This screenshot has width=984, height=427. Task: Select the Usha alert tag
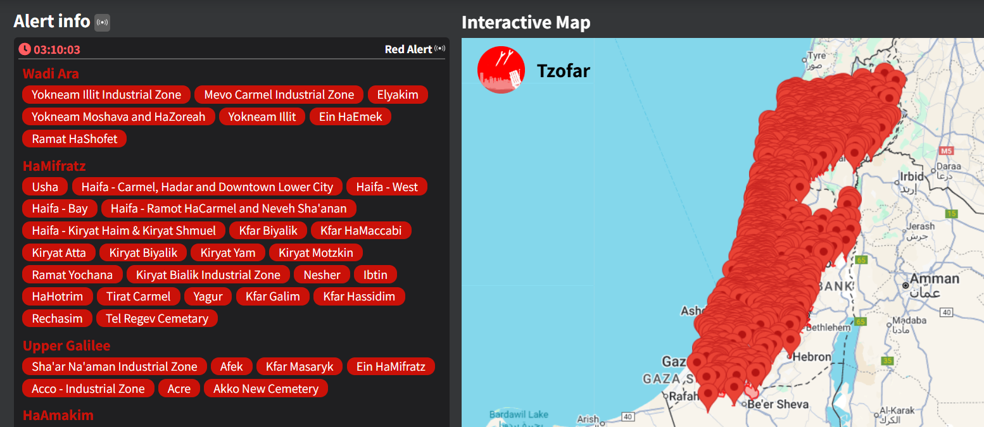[45, 187]
